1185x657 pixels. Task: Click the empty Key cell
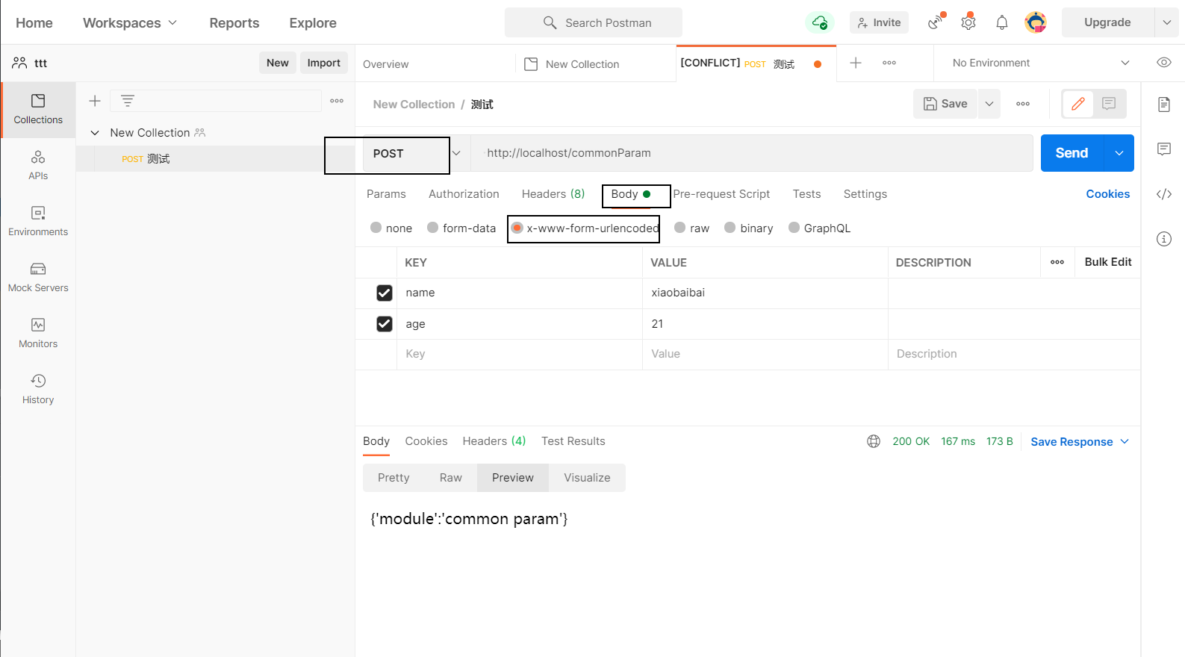(x=520, y=354)
